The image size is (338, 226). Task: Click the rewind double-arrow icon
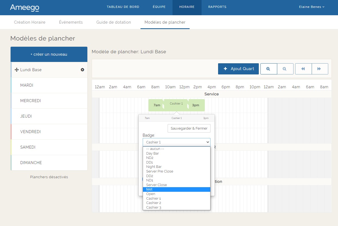coord(303,69)
